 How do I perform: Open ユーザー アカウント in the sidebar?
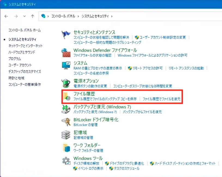(20, 65)
